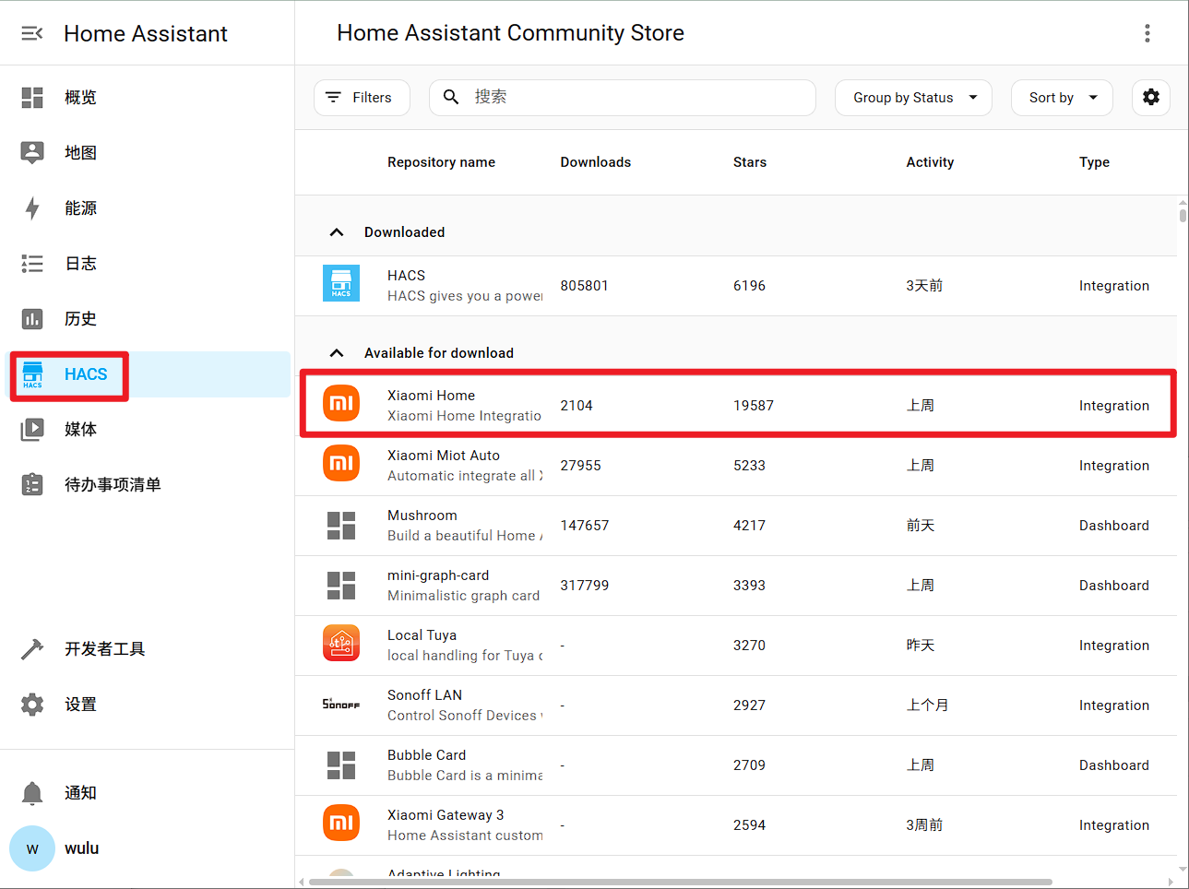
Task: Click the vertical scrollbar thumb
Action: coord(1183,215)
